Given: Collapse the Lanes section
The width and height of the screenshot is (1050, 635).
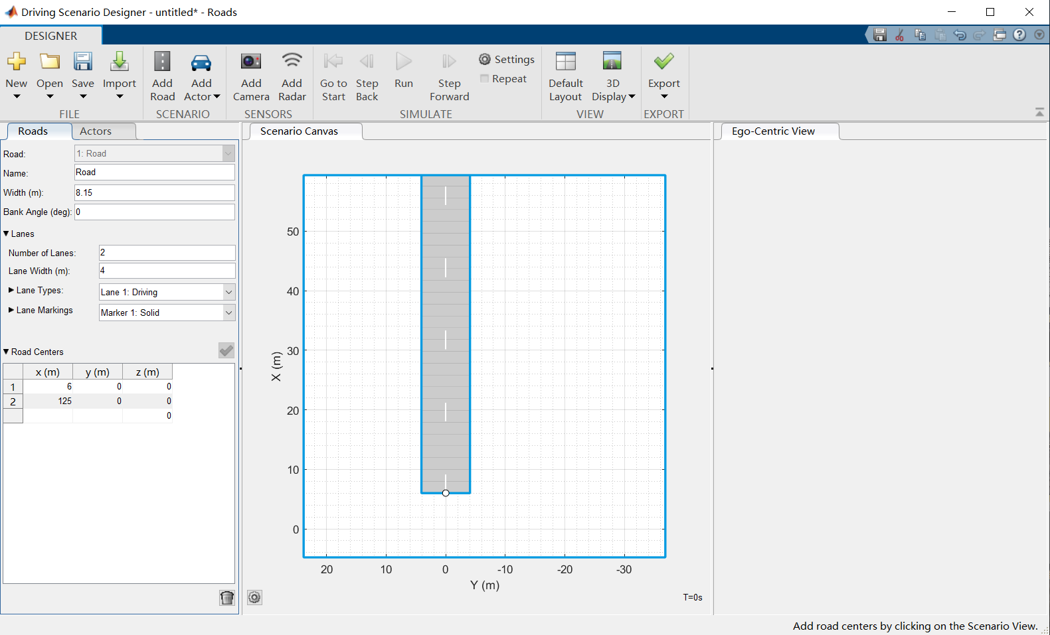Looking at the screenshot, I should point(7,234).
